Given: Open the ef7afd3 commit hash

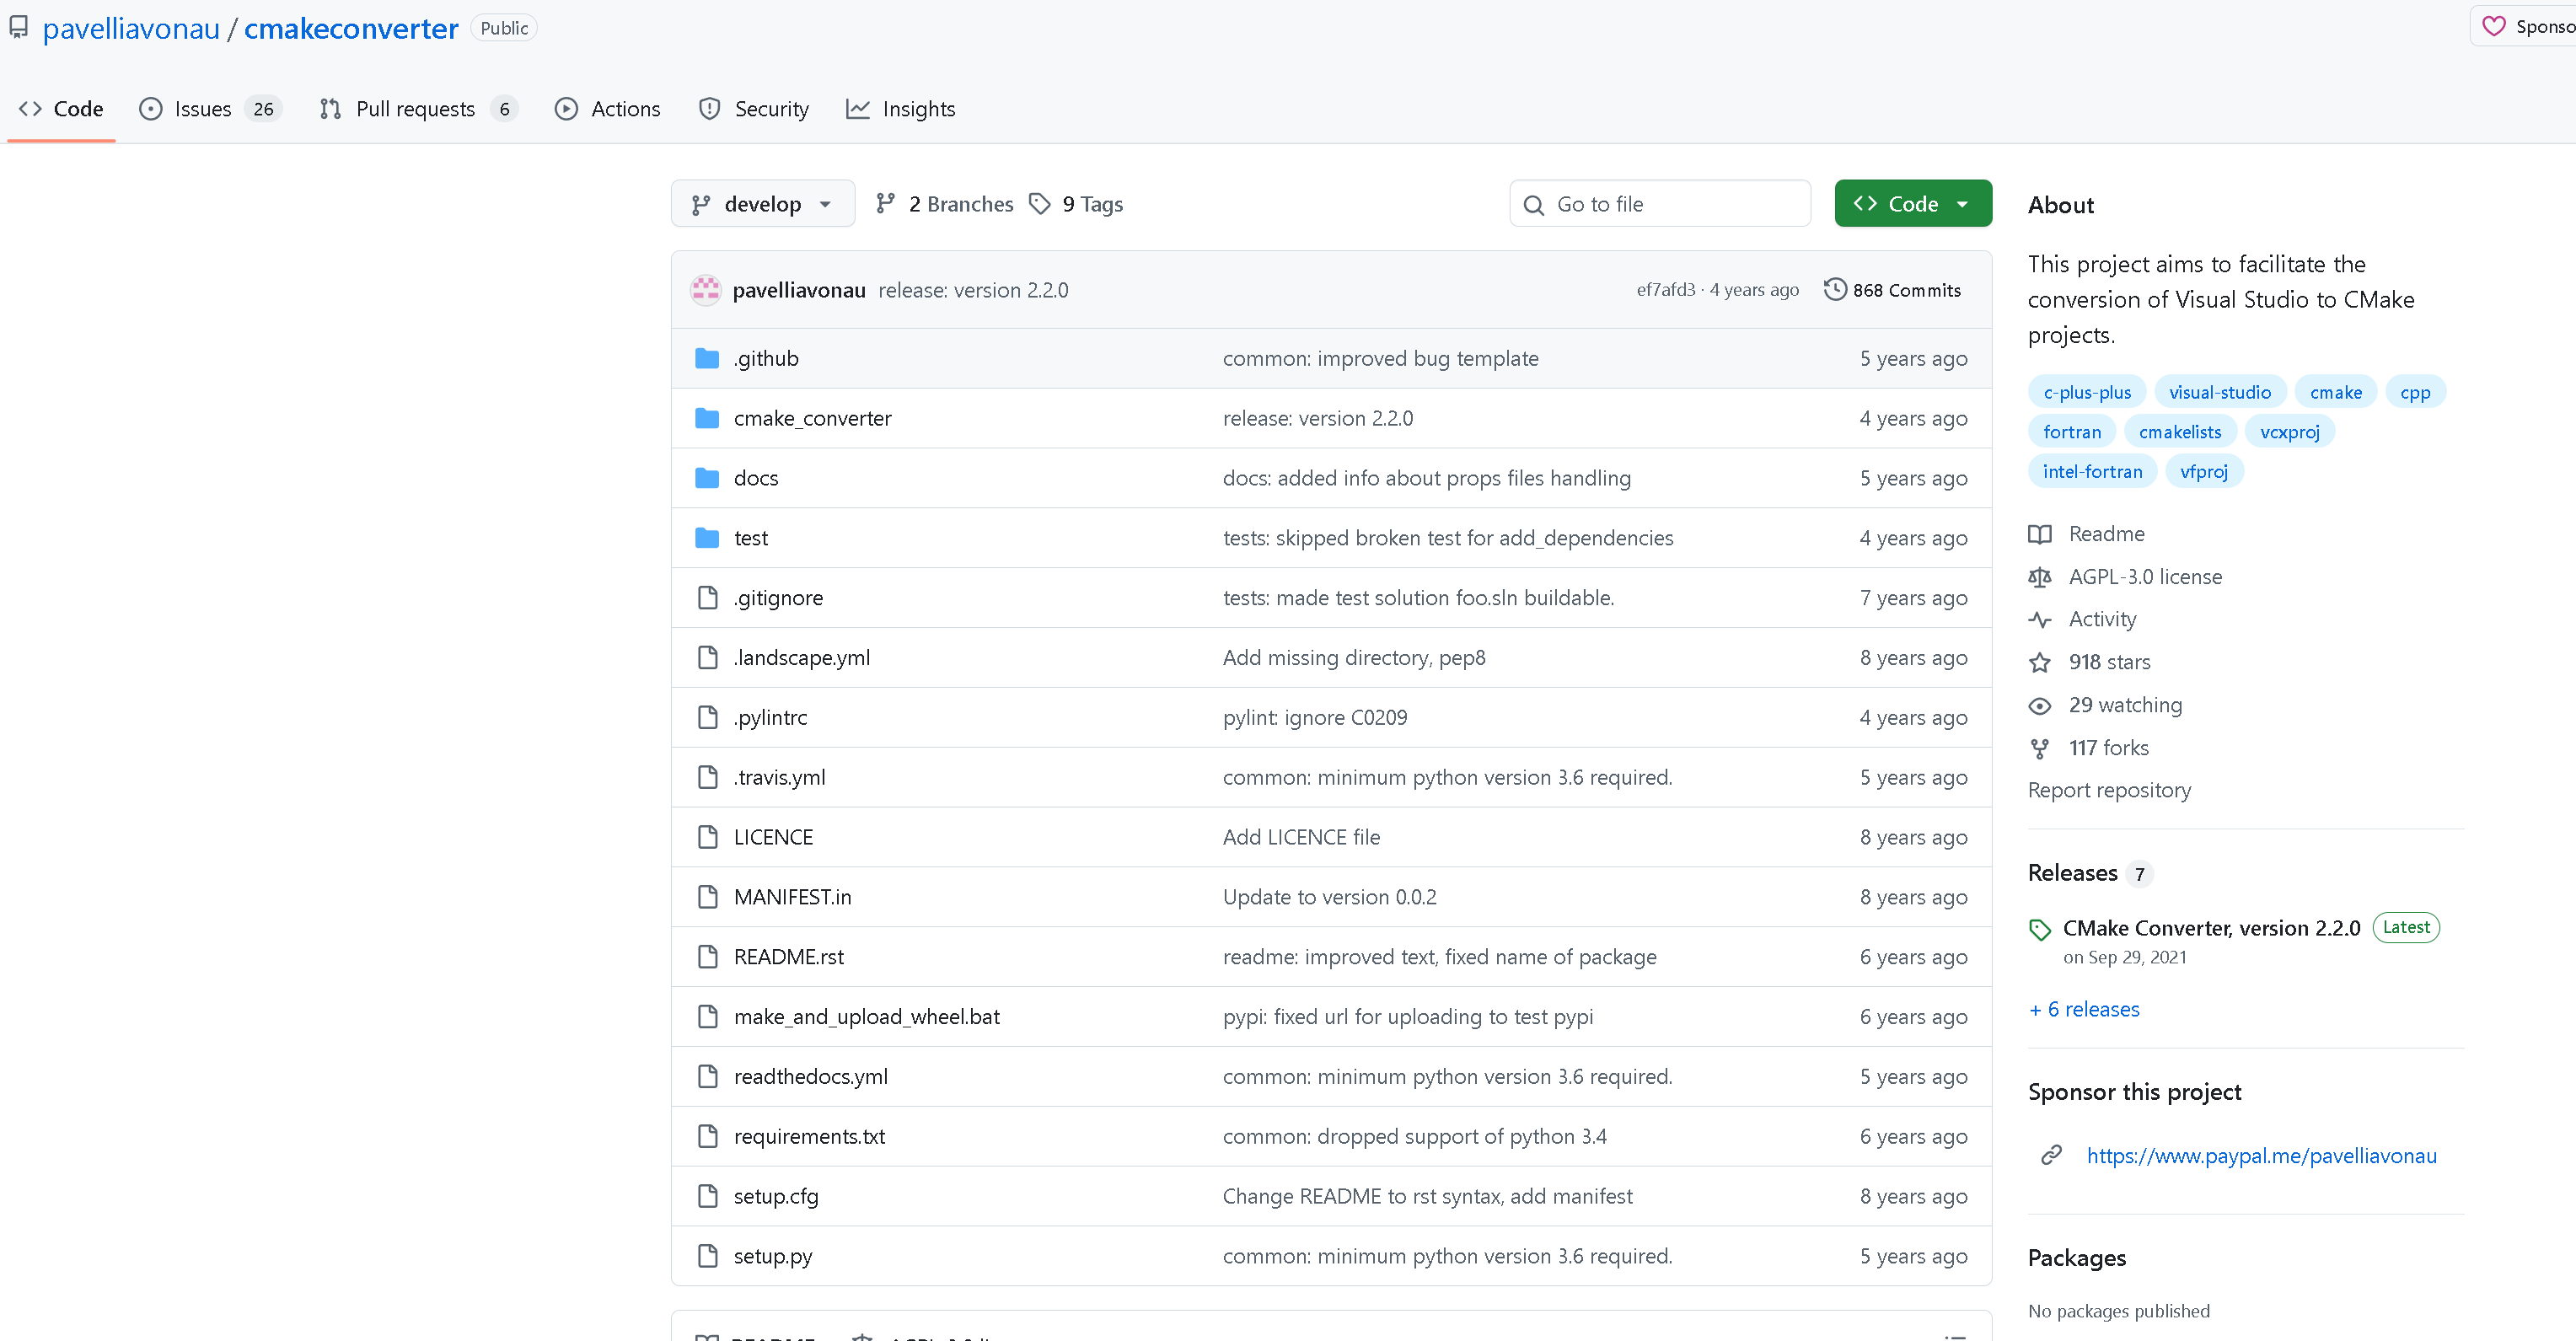Looking at the screenshot, I should coord(1665,290).
